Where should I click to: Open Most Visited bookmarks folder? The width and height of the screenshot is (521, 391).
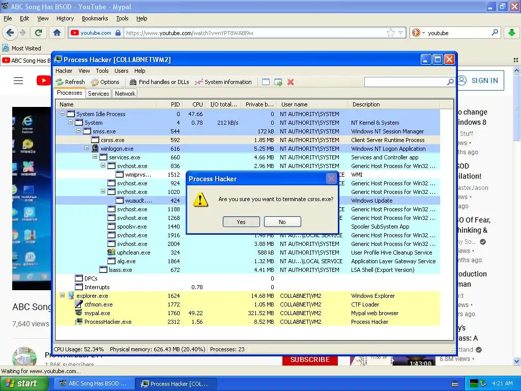click(22, 48)
